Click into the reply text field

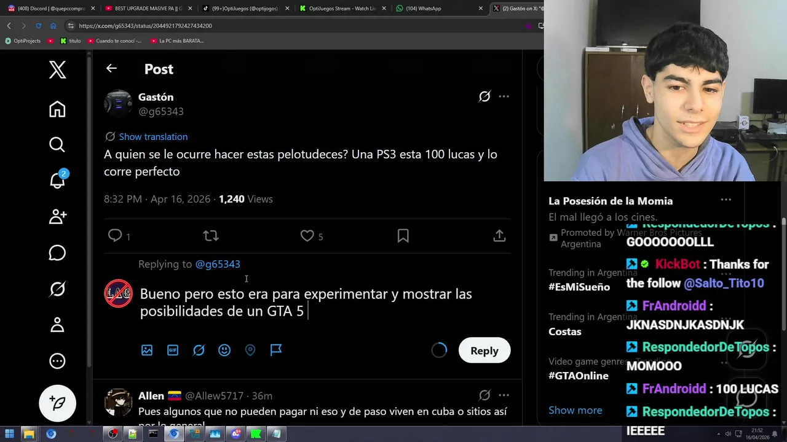point(325,303)
